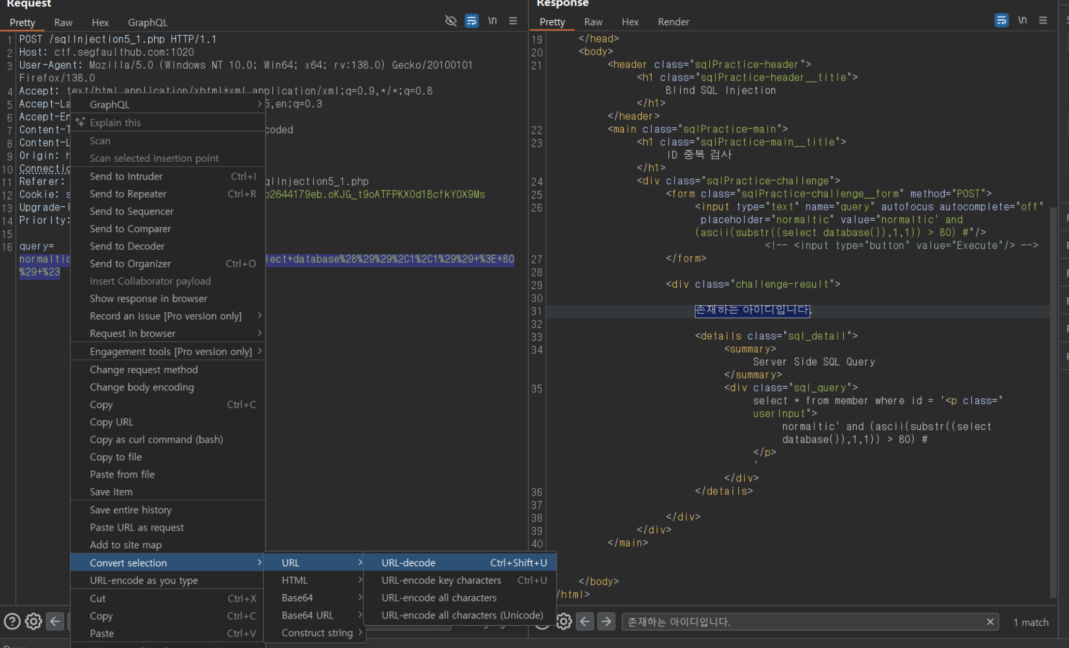This screenshot has height=648, width=1069.
Task: Go to previous match in Request search
Action: pyautogui.click(x=55, y=621)
